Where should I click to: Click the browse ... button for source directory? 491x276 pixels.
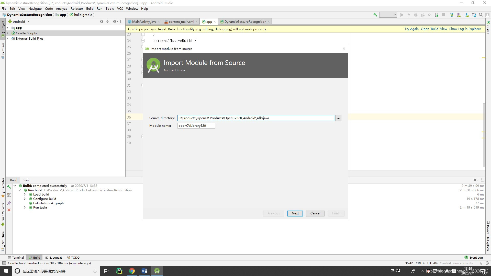click(338, 118)
